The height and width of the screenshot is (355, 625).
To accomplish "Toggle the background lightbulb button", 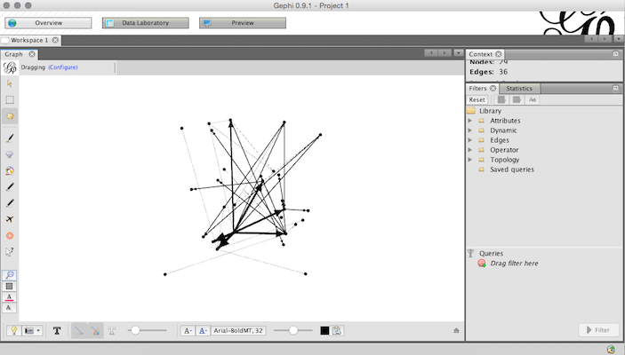I will click(14, 330).
